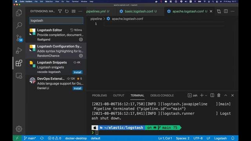This screenshot has height=141, width=251.
Task: Open the Selection menu in menu bar
Action: (x=49, y=2)
